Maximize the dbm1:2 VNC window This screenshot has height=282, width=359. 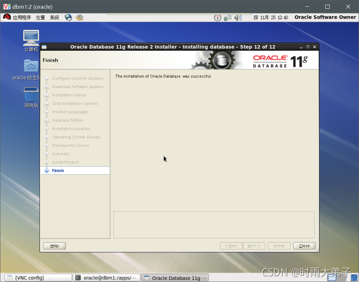[327, 7]
